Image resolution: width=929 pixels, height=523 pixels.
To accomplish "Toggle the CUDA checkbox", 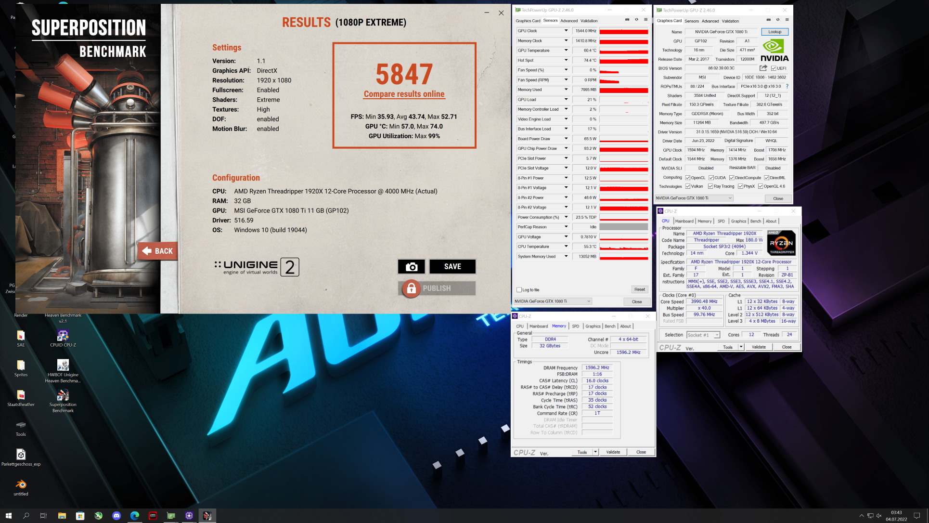I will pos(711,178).
